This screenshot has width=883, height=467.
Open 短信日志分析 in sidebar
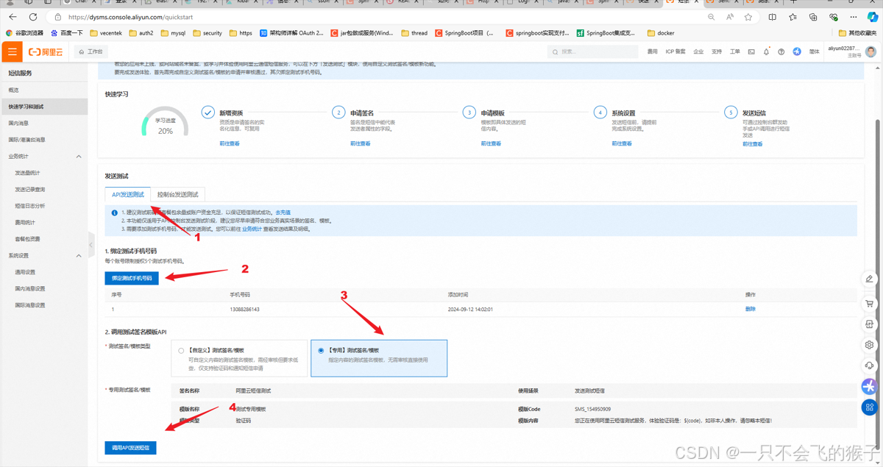click(29, 206)
